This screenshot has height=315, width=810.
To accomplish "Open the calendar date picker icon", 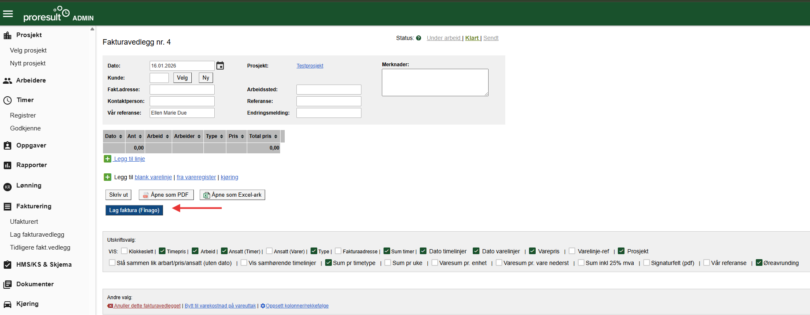I will (220, 66).
